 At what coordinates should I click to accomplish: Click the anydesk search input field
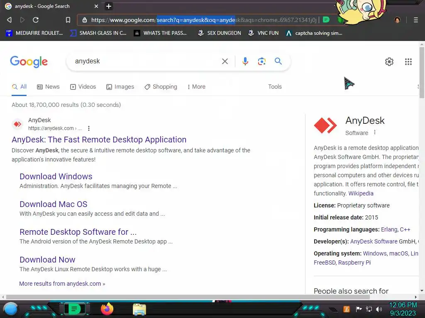pos(147,61)
